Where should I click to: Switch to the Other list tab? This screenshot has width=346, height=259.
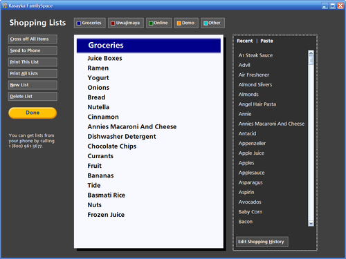point(212,23)
